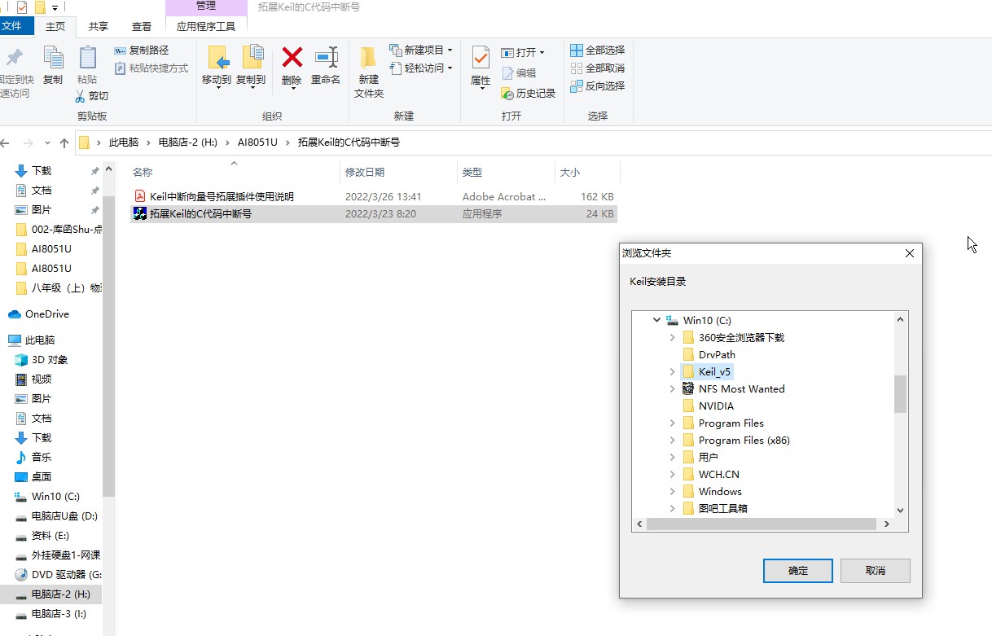
Task: Switch to the 查看 ribbon tab
Action: [142, 26]
